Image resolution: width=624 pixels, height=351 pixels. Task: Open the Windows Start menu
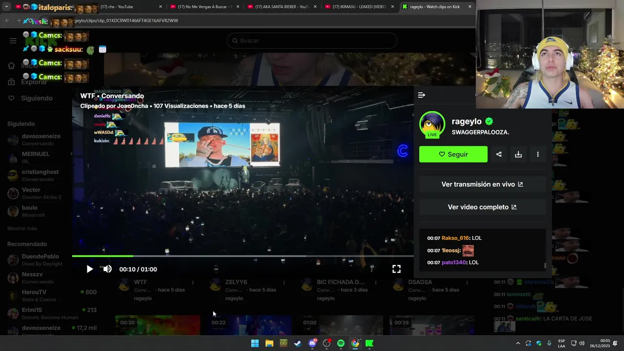tap(255, 343)
